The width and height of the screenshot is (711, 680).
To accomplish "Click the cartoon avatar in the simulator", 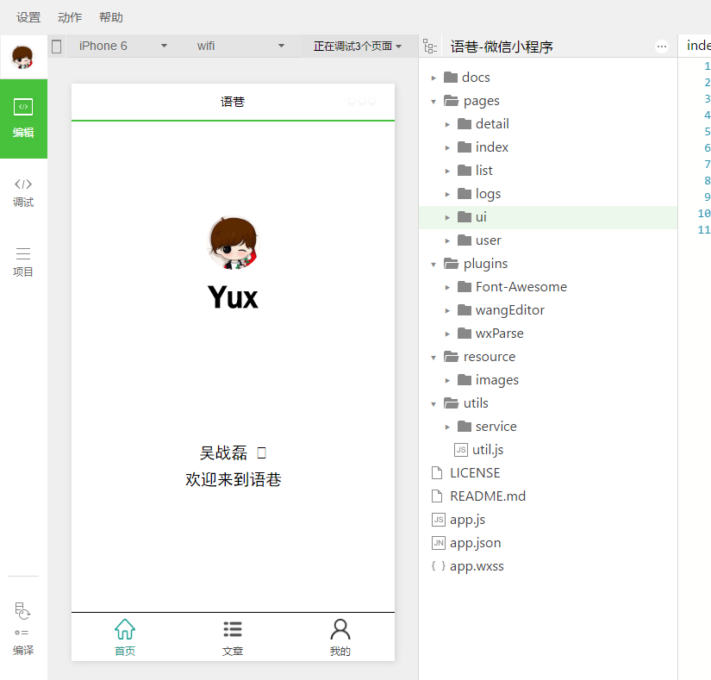I will (233, 243).
